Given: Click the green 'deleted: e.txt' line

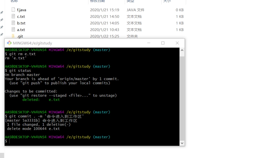Looking at the screenshot, I should 41,100.
